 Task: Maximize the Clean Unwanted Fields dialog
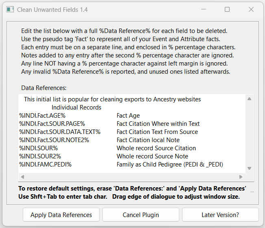[x=227, y=10]
